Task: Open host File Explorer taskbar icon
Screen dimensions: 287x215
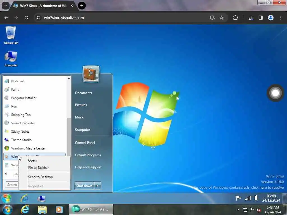Action: pyautogui.click(x=42, y=209)
